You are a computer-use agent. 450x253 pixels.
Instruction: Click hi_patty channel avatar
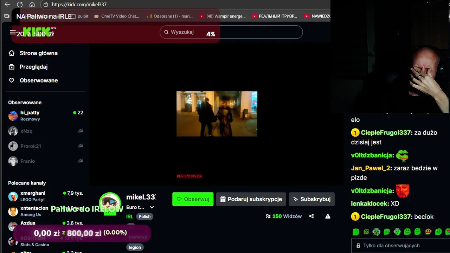13,116
